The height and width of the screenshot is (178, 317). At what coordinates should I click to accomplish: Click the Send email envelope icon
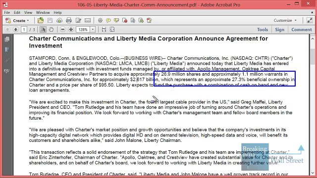[88, 20]
